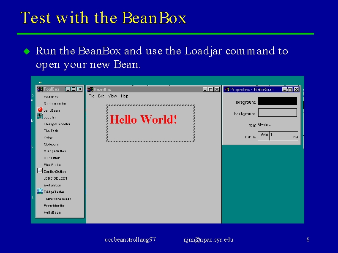Image resolution: width=338 pixels, height=253 pixels.
Task: Select 'TransitionalBean' in the ToolBox
Action: [57, 199]
